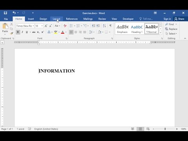Open the Times New Roman font dropdown
This screenshot has height=141, width=188.
33,26
